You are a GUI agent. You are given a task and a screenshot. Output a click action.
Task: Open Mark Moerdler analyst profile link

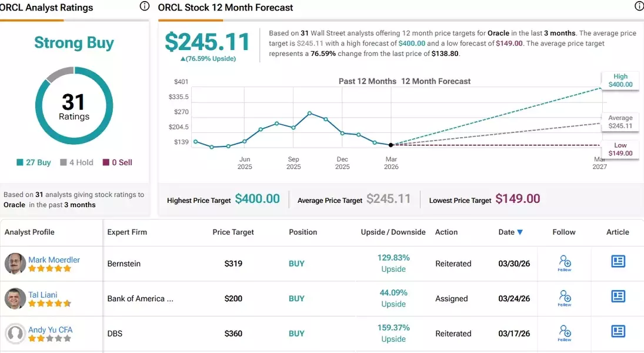point(54,259)
